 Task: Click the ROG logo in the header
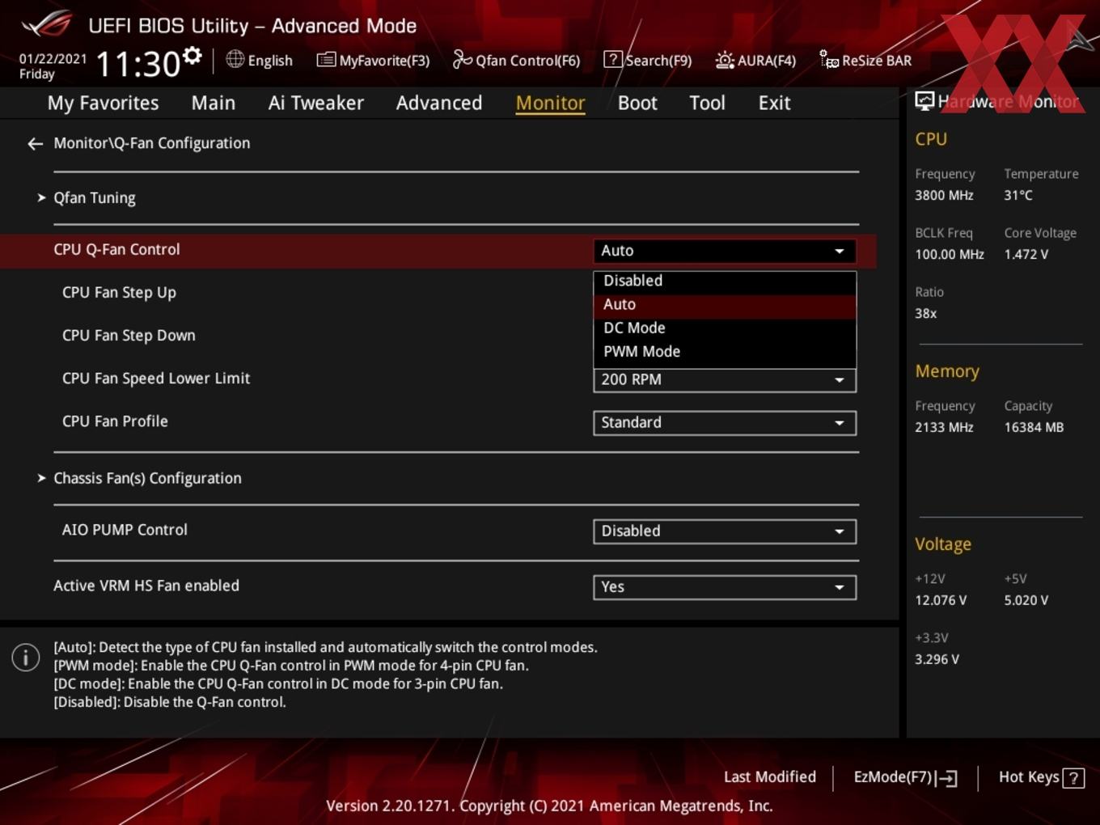tap(47, 24)
